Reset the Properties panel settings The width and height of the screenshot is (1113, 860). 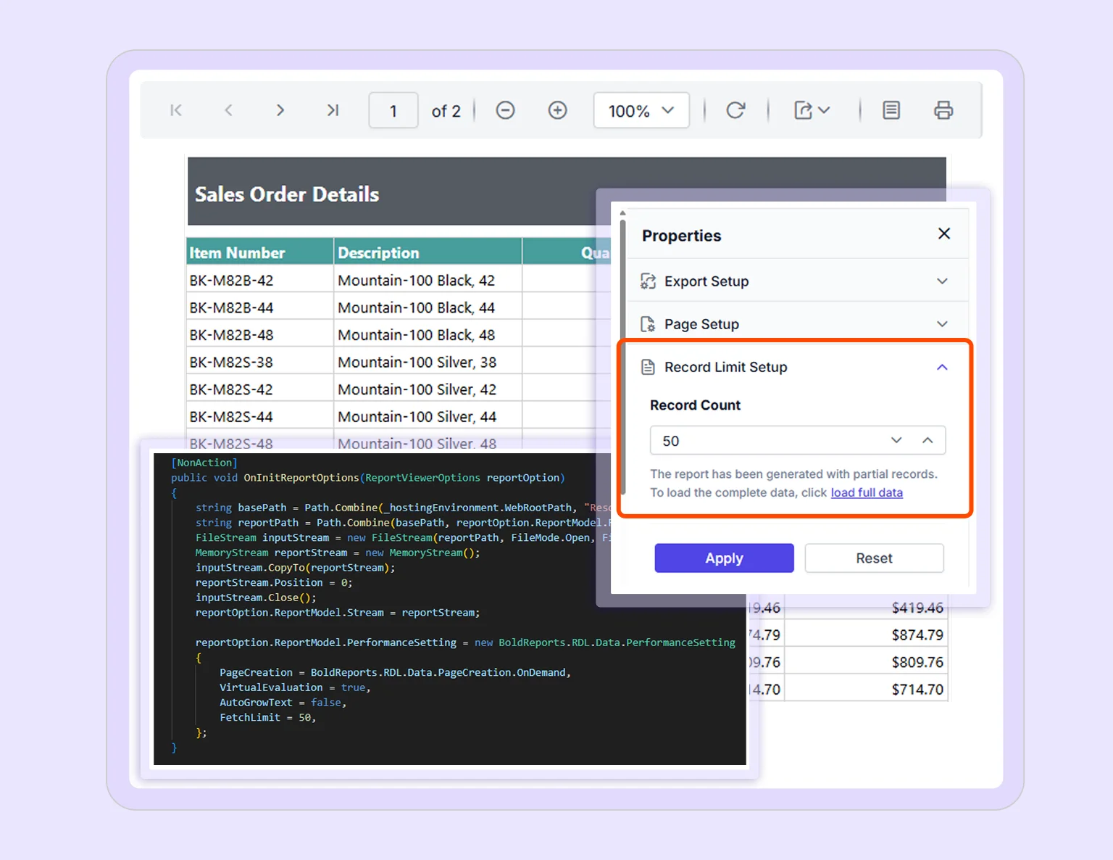(x=874, y=558)
